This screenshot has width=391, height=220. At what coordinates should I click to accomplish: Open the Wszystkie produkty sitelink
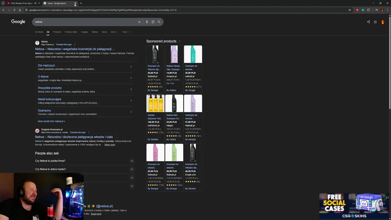pos(50,88)
